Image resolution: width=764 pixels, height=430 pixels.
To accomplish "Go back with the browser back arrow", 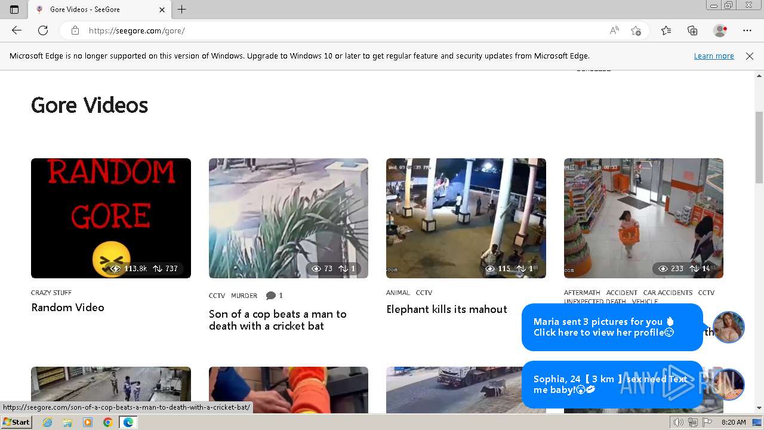I will pos(17,30).
